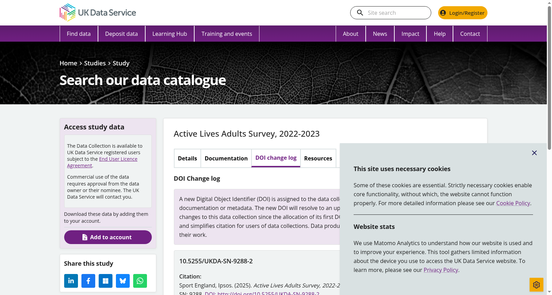Screen dimensions: 552x295
Task: Open cookie settings gear icon
Action: (536, 285)
